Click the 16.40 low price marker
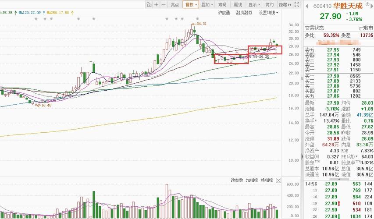The height and width of the screenshot is (219, 374). [x=43, y=105]
